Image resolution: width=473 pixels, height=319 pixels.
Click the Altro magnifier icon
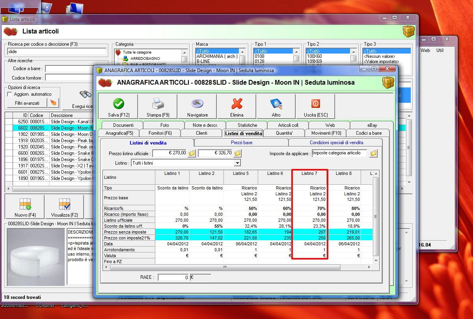pos(276,104)
